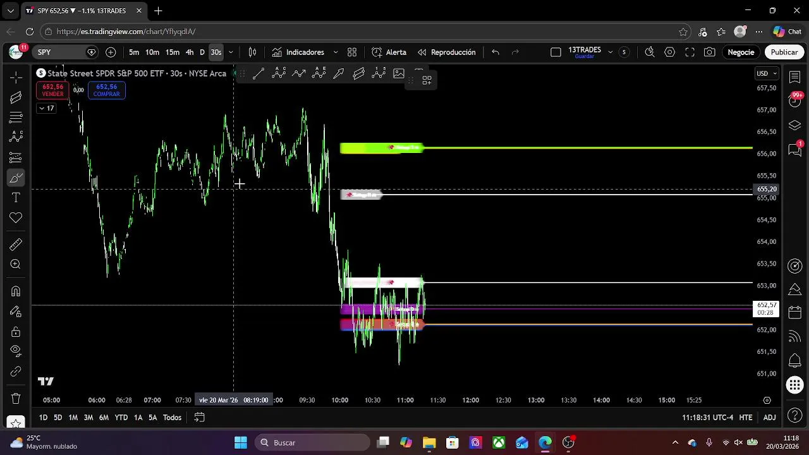Switch to the 4h timeframe
The height and width of the screenshot is (455, 809).
[x=190, y=52]
